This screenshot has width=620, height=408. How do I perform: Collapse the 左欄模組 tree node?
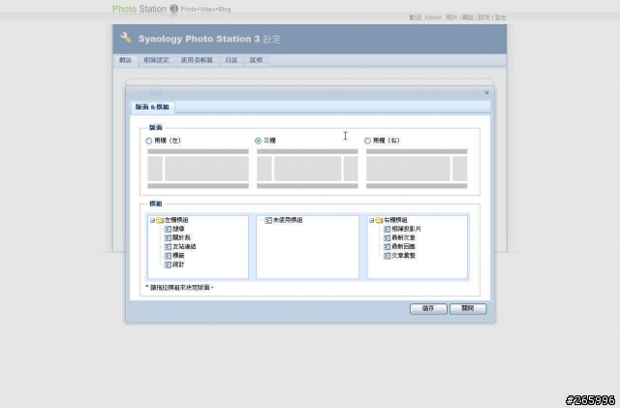[152, 220]
